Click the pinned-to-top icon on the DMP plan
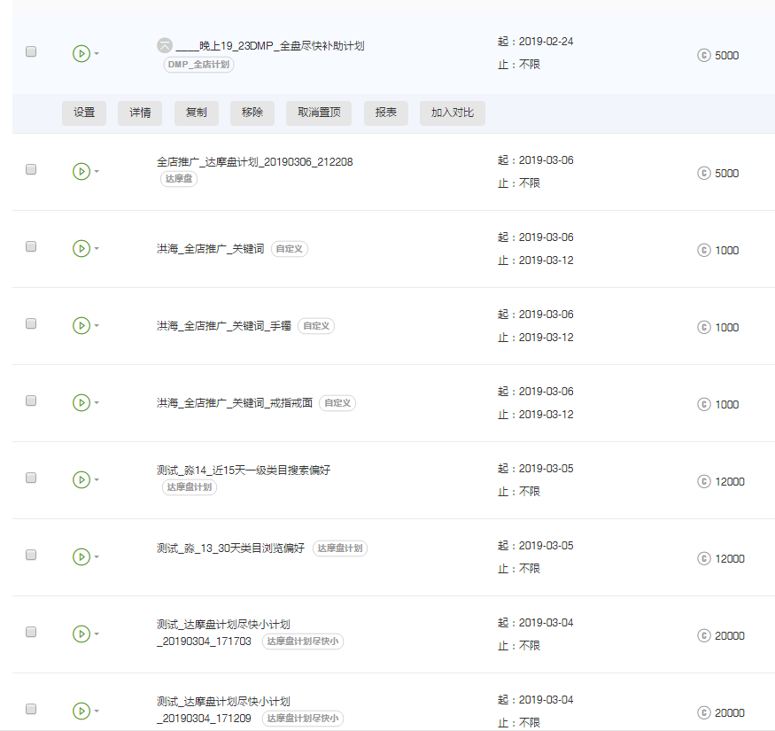This screenshot has width=775, height=731. pyautogui.click(x=165, y=45)
